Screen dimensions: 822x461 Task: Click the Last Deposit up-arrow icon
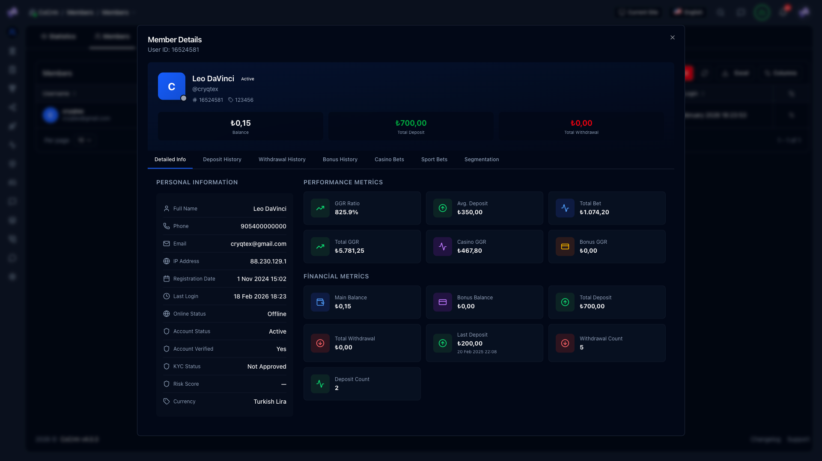443,343
